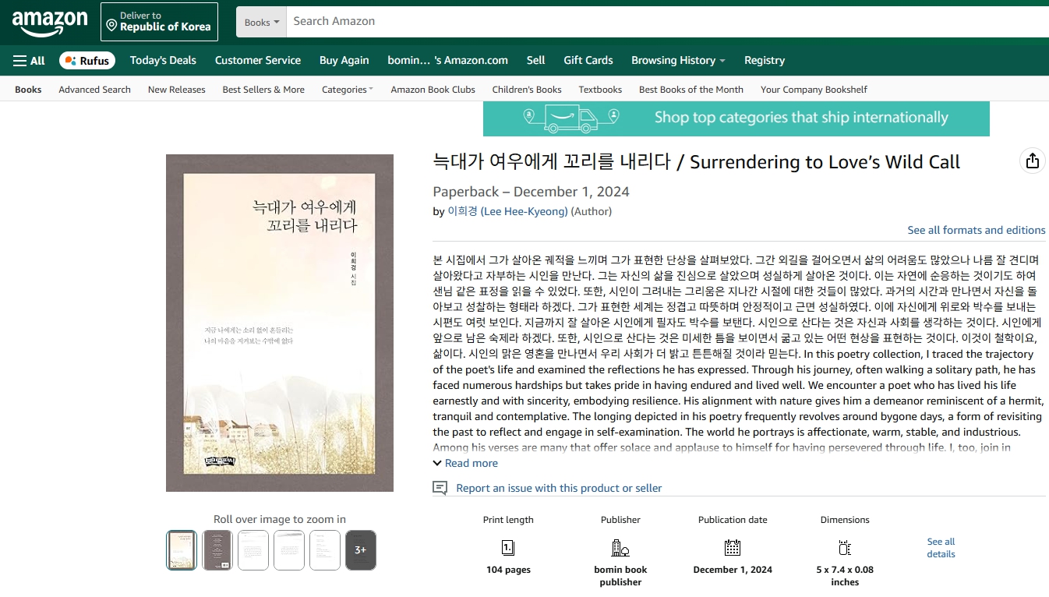The height and width of the screenshot is (597, 1049).
Task: Open Amazon Book Clubs
Action: 433,90
